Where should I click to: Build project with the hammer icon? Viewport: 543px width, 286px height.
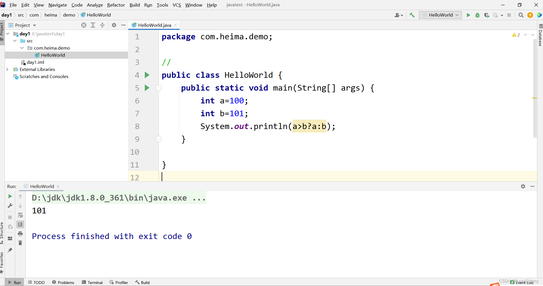point(412,15)
